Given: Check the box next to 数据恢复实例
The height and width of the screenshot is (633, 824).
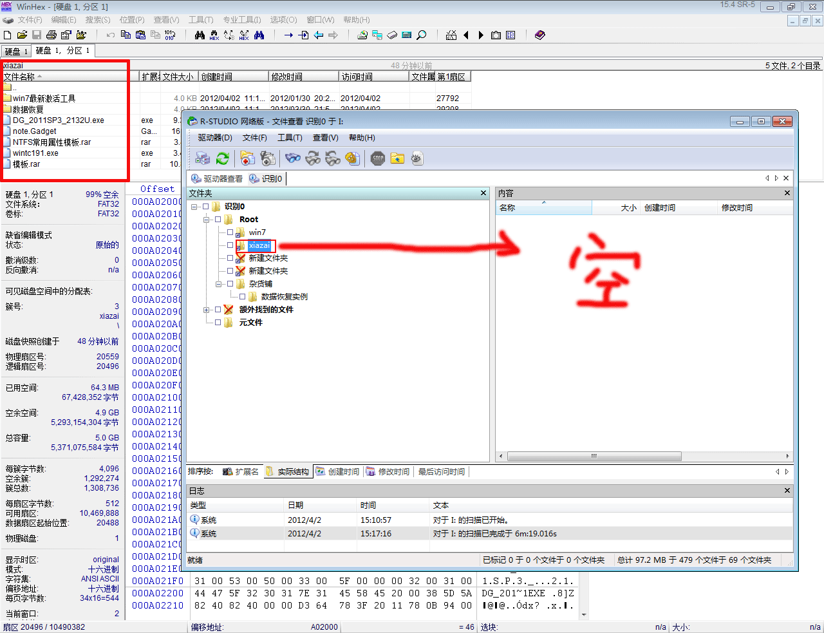Looking at the screenshot, I should [242, 297].
